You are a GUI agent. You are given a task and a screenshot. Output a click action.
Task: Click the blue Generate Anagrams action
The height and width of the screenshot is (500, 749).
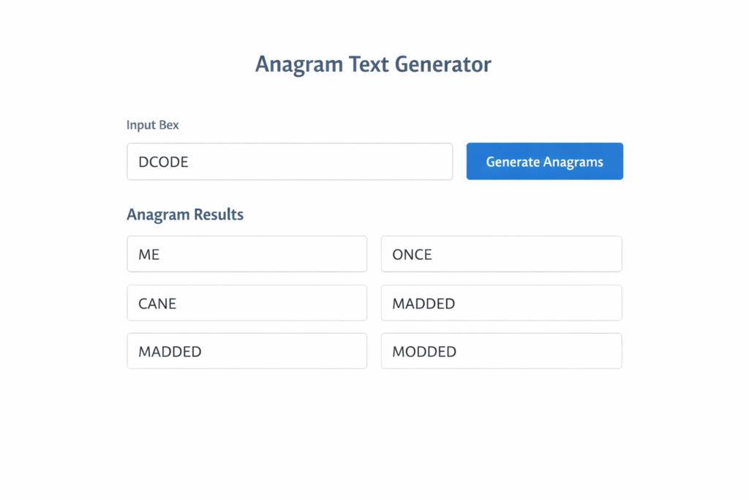544,161
